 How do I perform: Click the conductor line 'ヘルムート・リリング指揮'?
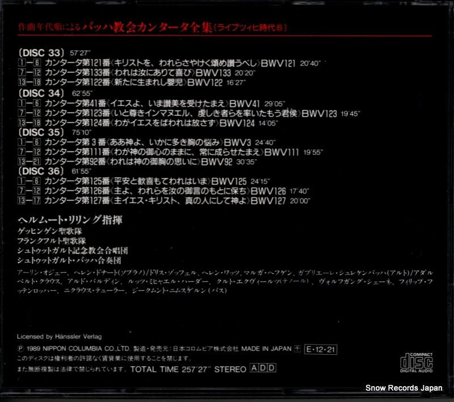coord(70,220)
